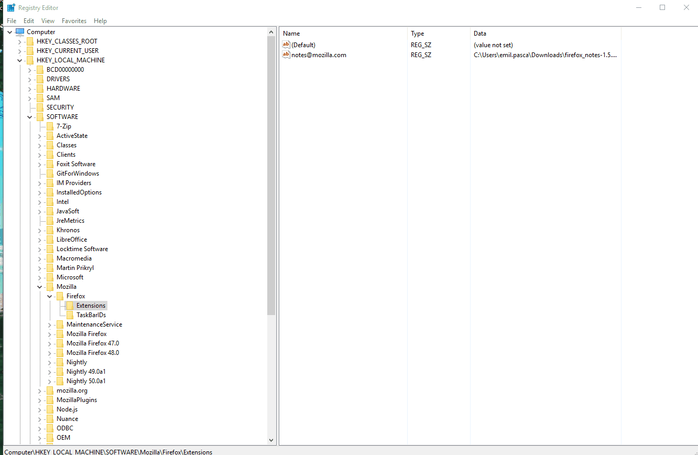
Task: Expand the HARDWARE key
Action: click(30, 89)
